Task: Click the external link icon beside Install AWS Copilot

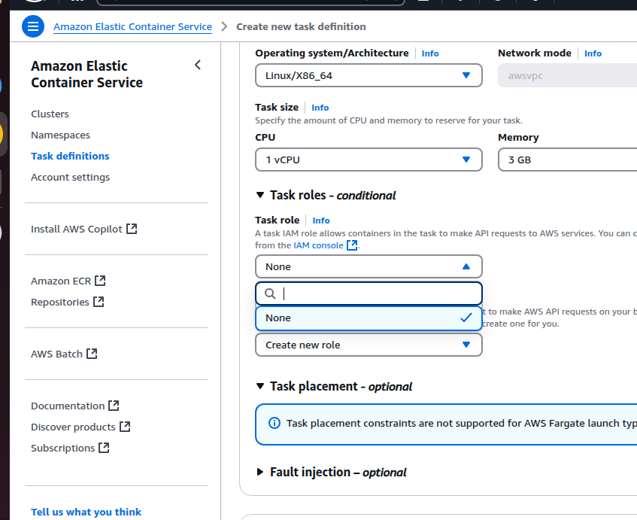Action: click(132, 229)
